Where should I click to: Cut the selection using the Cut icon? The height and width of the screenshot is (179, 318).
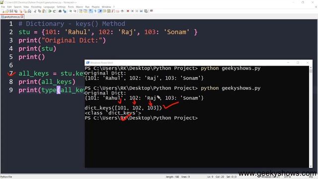tap(35, 11)
